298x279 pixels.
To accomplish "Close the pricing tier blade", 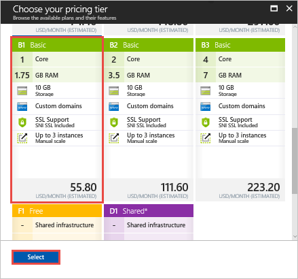I will point(289,9).
